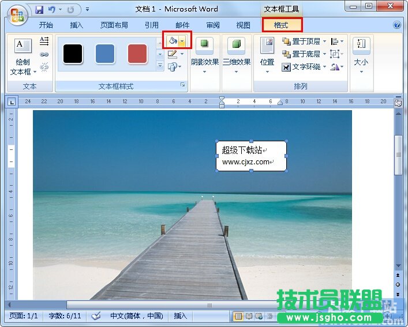Click the Send to Back (置于底层) button
The height and width of the screenshot is (327, 408).
click(301, 54)
